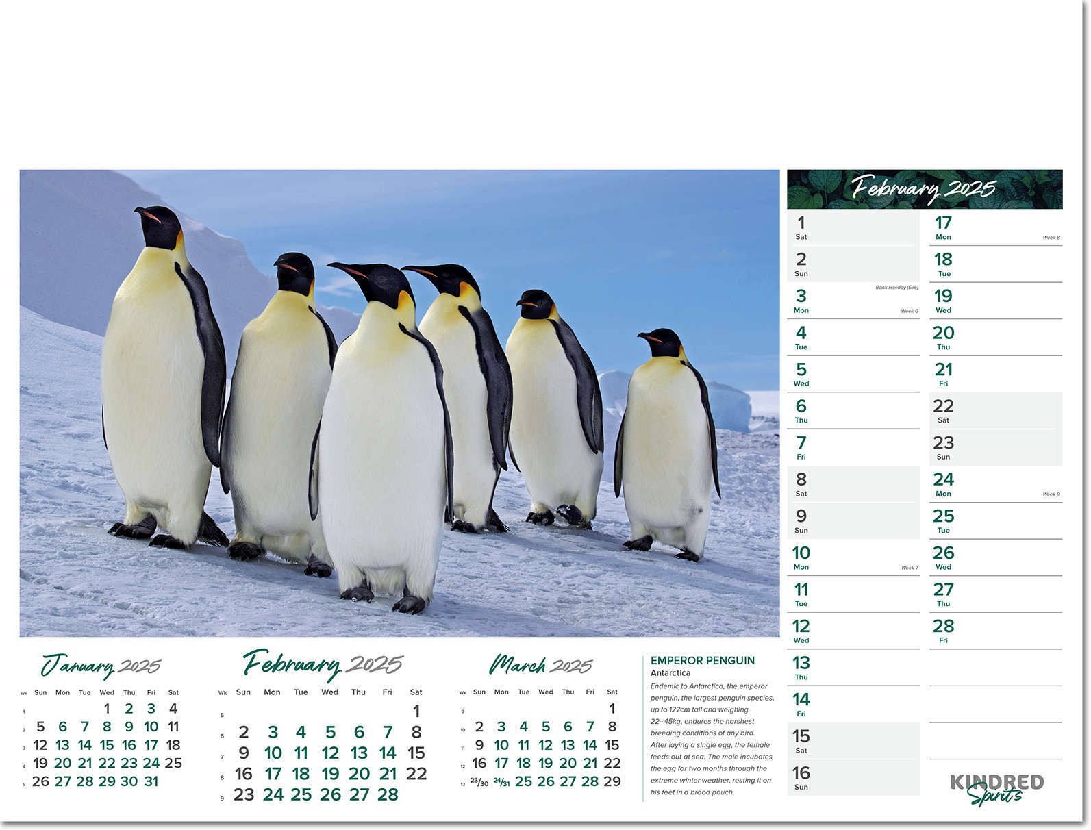Select day 24 Mon in the planner column
Viewport: 1091px width, 830px height.
pos(996,484)
